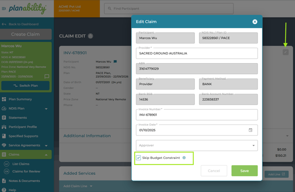Toggle the hamburger menu next to logo
The height and width of the screenshot is (192, 295).
(x=4, y=8)
